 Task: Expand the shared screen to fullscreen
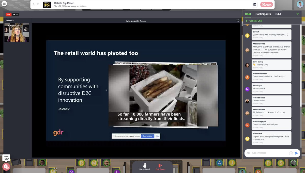click(238, 21)
